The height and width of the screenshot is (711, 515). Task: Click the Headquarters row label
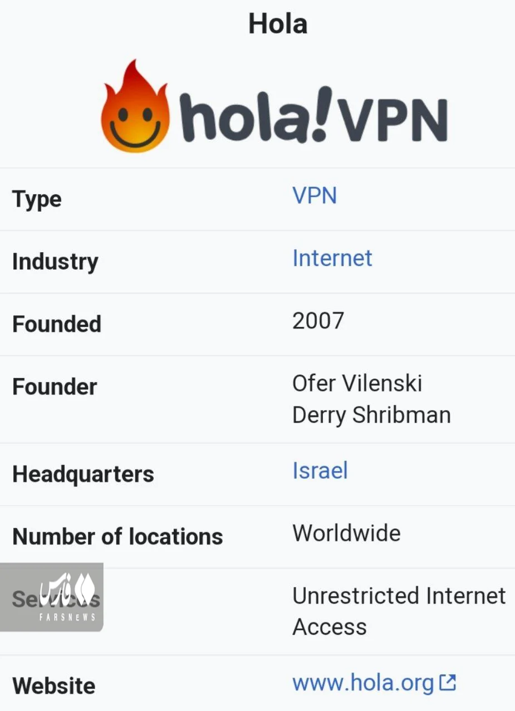click(x=83, y=474)
